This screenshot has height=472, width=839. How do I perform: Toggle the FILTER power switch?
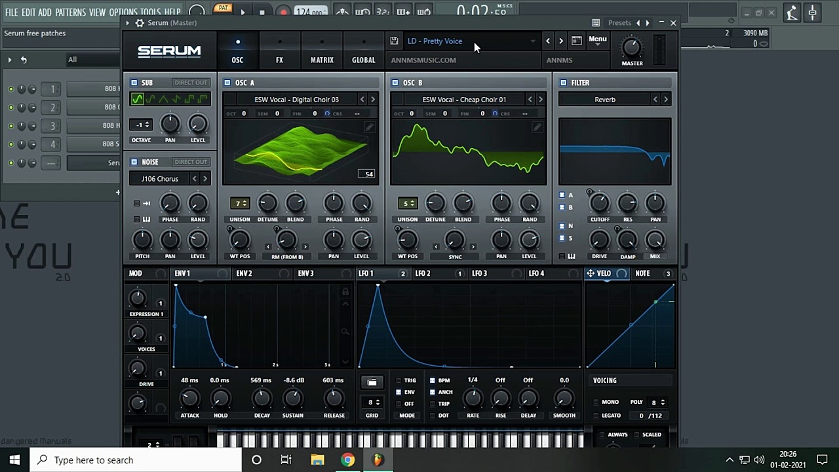click(564, 83)
